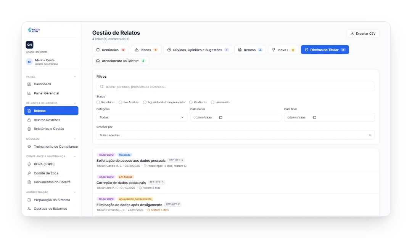Open Painel Gerencial in the sidebar

51,93
